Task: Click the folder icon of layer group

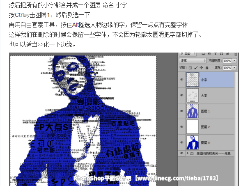Action: coord(191,153)
